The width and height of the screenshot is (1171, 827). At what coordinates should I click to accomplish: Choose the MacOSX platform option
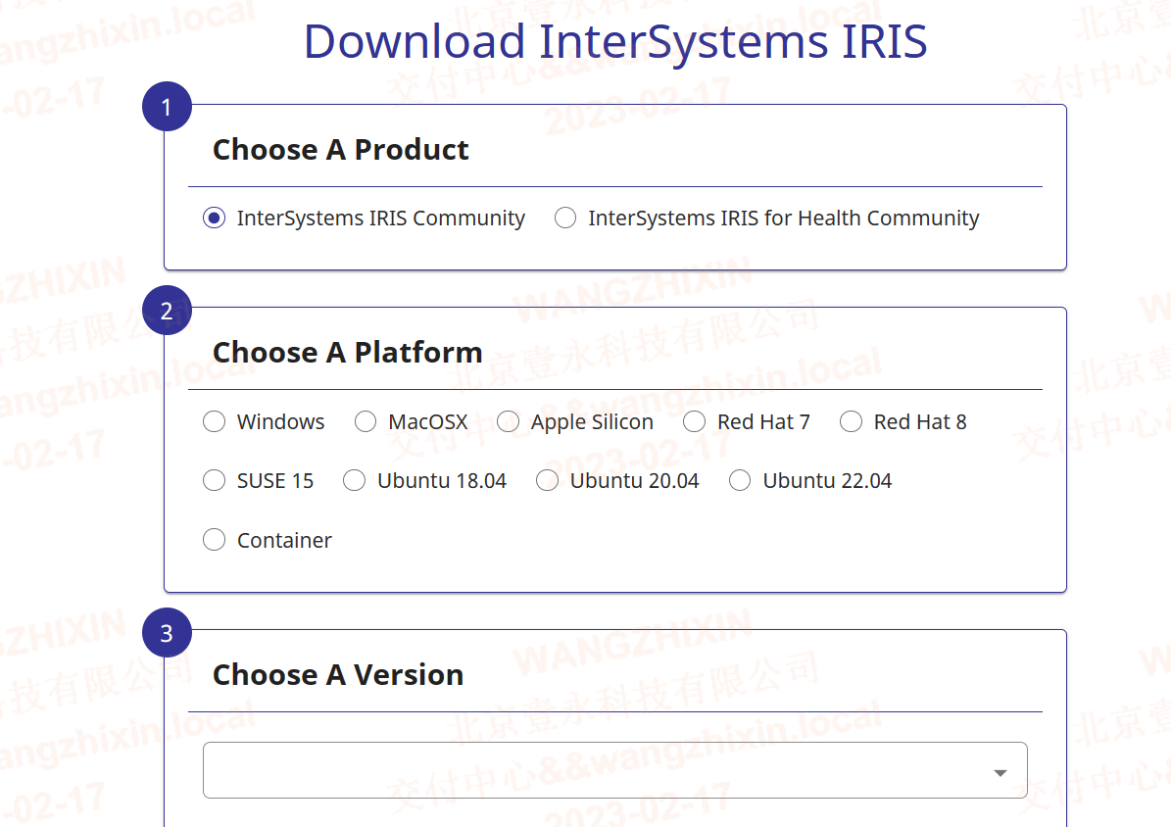pos(366,422)
